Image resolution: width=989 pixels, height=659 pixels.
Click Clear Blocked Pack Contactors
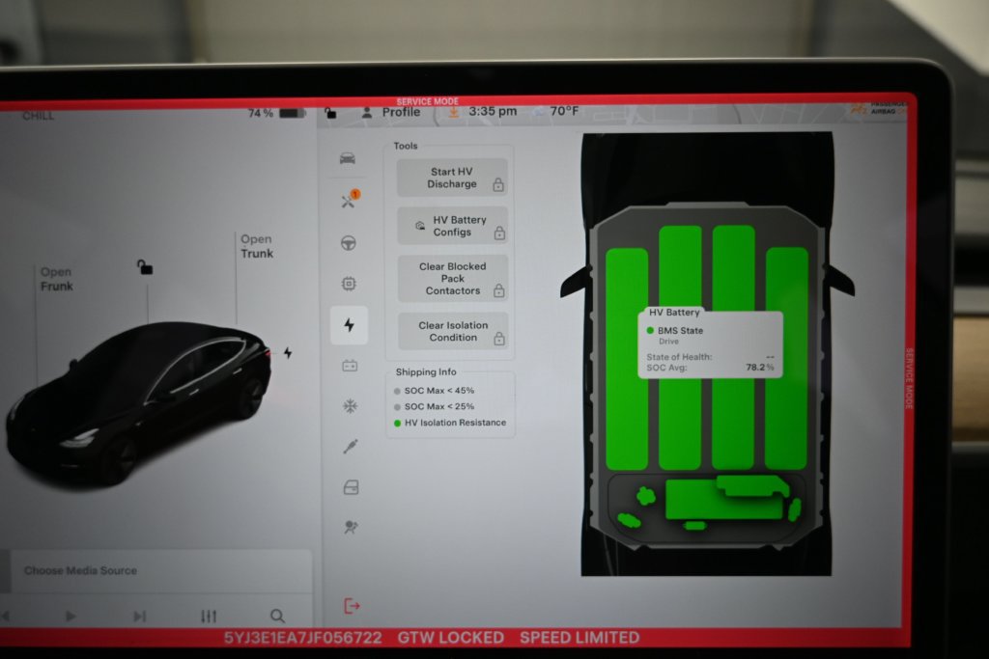[x=453, y=279]
